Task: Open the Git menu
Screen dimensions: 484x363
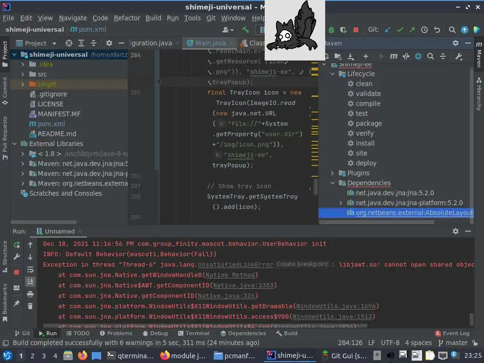Action: tap(211, 18)
